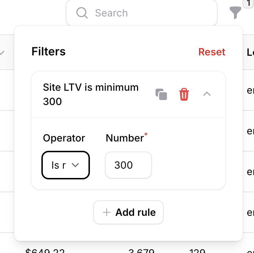The width and height of the screenshot is (254, 253).
Task: Collapse the Site LTV rule with chevron
Action: (207, 94)
